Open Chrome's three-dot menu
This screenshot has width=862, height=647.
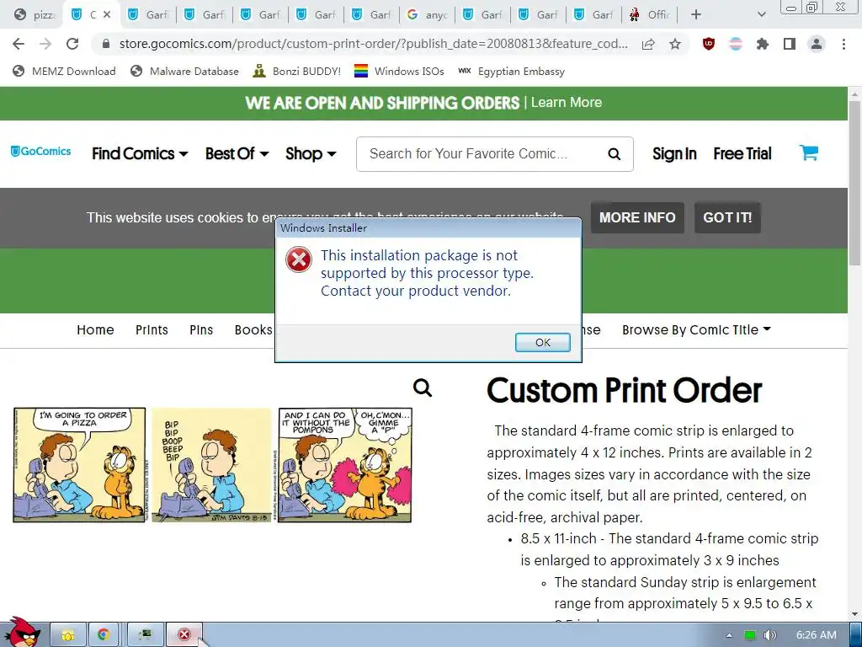(843, 44)
